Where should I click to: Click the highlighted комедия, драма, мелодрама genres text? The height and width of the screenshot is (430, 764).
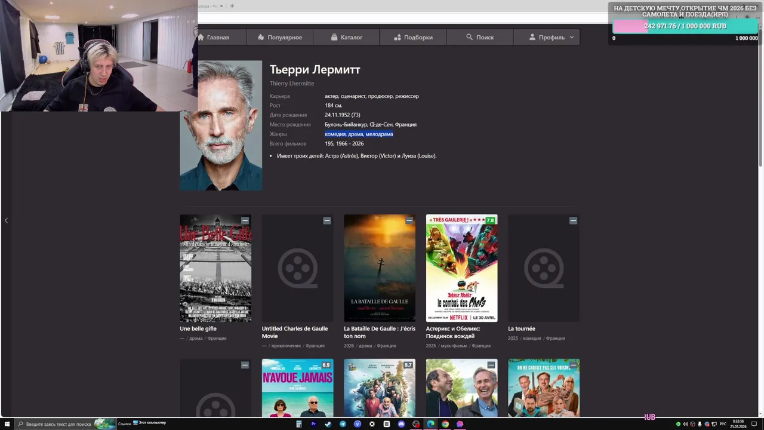pyautogui.click(x=359, y=134)
